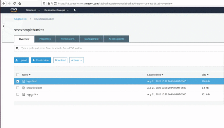Toggle the select-all header checkbox
The image size is (224, 128).
18,74
